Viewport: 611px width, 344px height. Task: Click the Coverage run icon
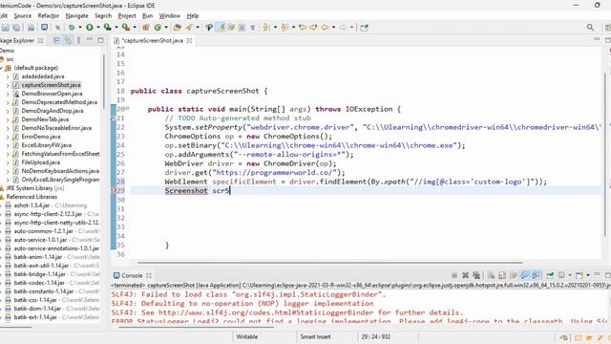pyautogui.click(x=107, y=28)
